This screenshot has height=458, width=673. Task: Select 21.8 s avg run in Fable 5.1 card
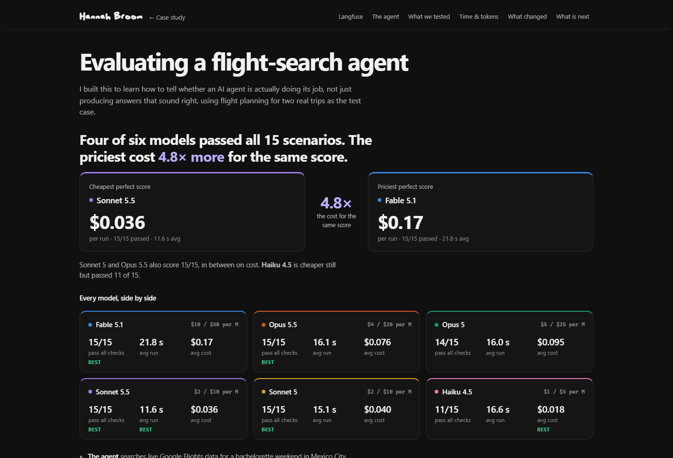[x=151, y=343]
